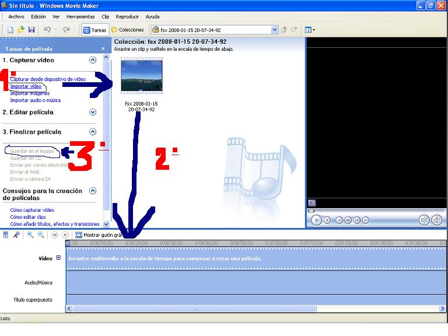Click Enviar a cámara DV link
448x336 pixels.
coord(30,179)
